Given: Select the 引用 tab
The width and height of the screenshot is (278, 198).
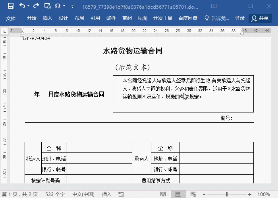Looking at the screenshot, I should tap(95, 18).
